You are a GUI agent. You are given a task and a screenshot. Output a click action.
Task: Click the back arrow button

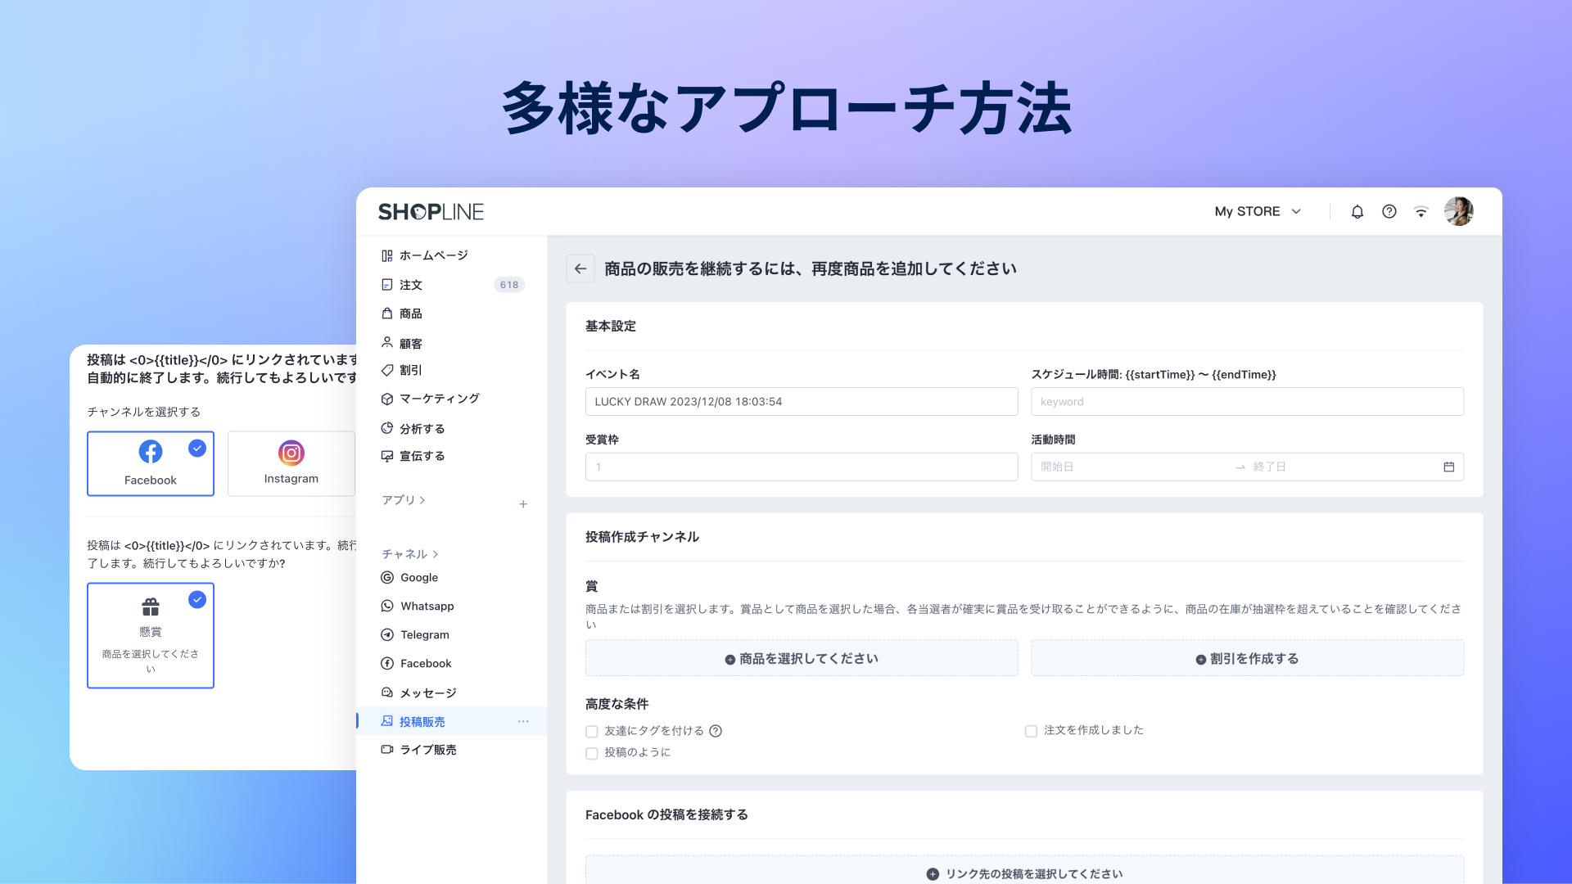[x=580, y=268]
